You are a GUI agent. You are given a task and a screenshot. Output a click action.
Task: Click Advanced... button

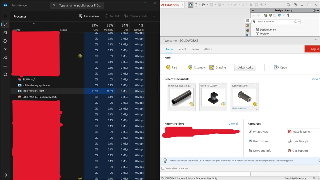245,67
